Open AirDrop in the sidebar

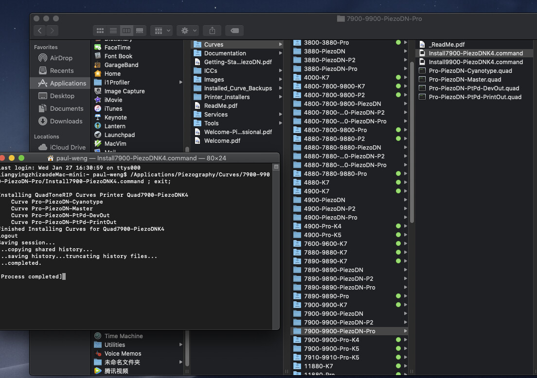(x=61, y=58)
